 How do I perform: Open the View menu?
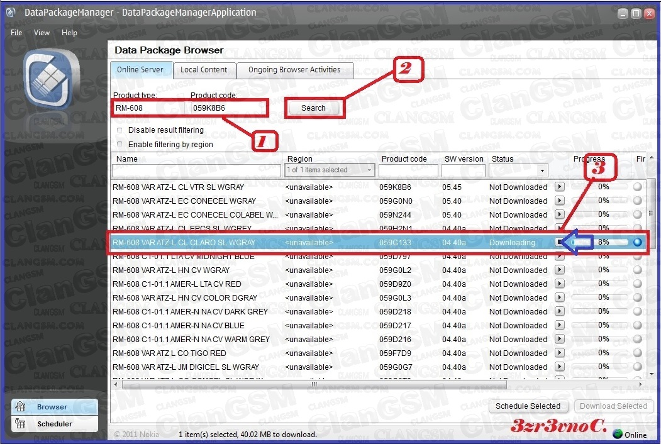click(42, 33)
